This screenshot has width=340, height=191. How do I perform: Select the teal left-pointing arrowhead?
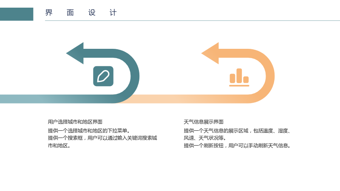tap(75, 53)
